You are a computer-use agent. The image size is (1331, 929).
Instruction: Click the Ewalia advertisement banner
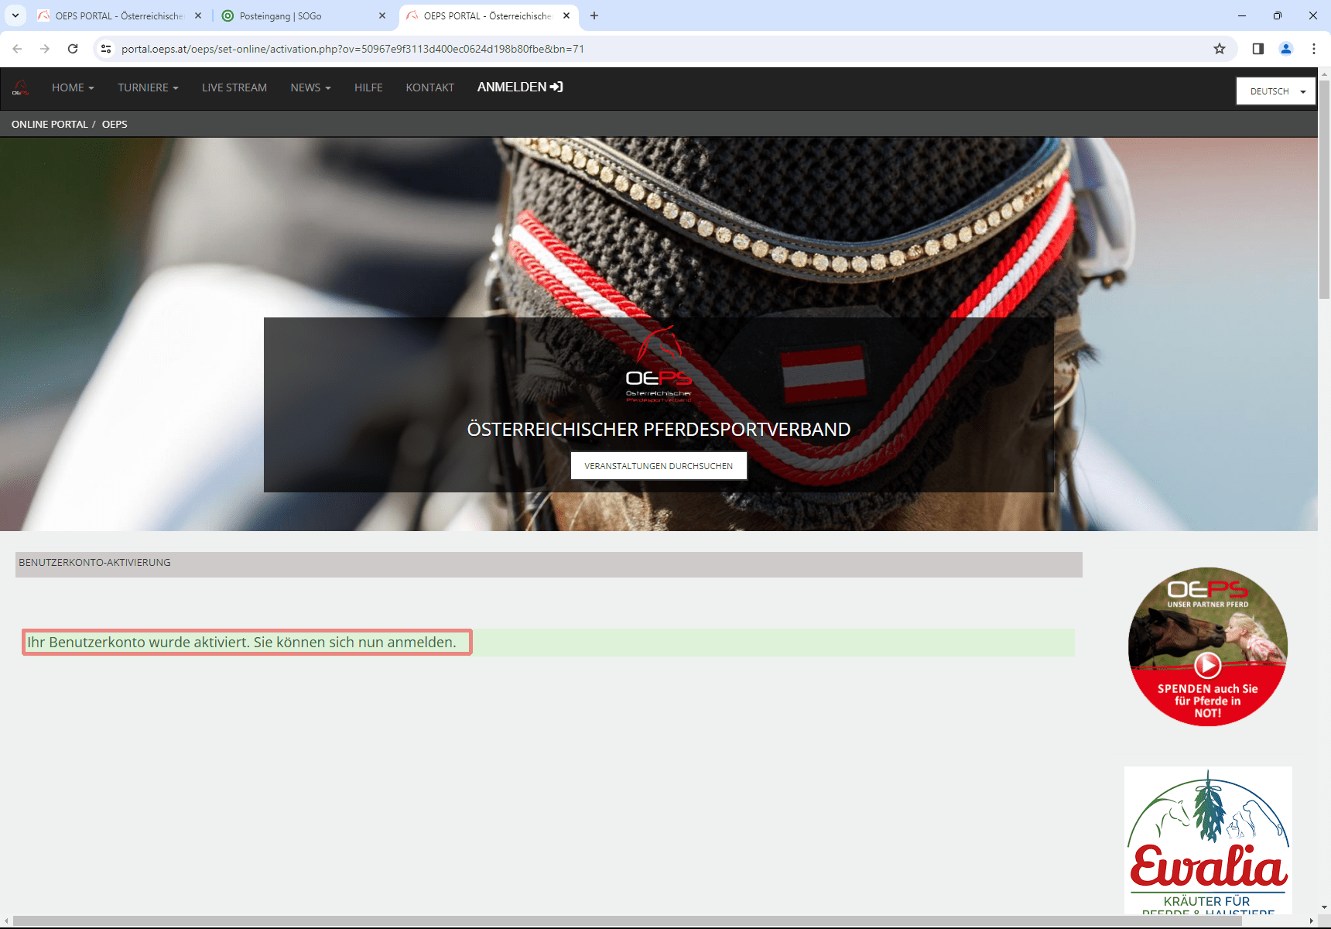pos(1208,840)
